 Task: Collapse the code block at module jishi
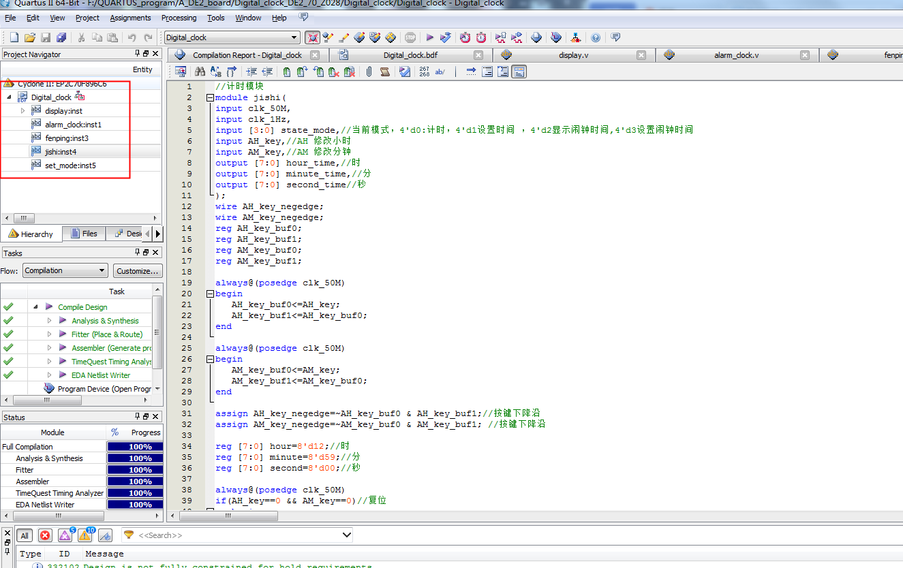coord(211,97)
